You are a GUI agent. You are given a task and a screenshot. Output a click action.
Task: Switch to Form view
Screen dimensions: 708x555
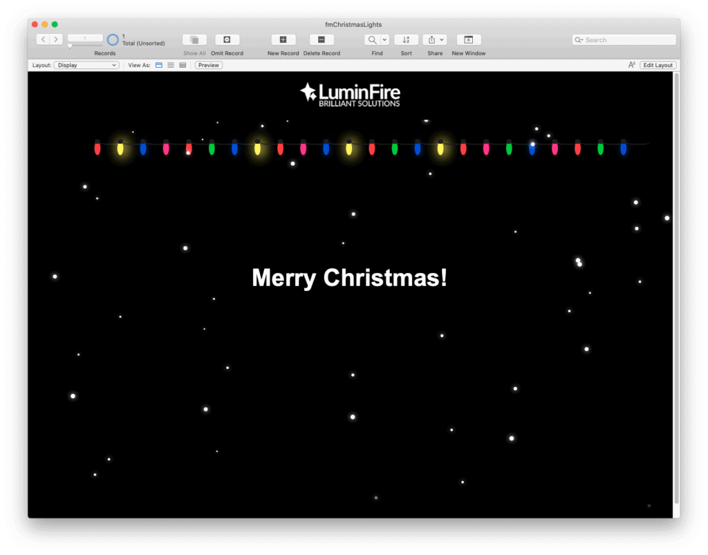tap(158, 64)
